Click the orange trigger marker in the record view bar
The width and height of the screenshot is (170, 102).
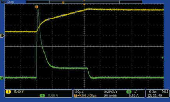coord(64,2)
